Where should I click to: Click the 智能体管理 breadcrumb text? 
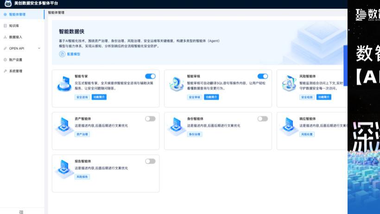click(x=56, y=13)
